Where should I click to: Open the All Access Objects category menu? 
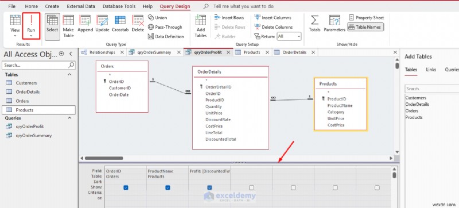point(61,54)
